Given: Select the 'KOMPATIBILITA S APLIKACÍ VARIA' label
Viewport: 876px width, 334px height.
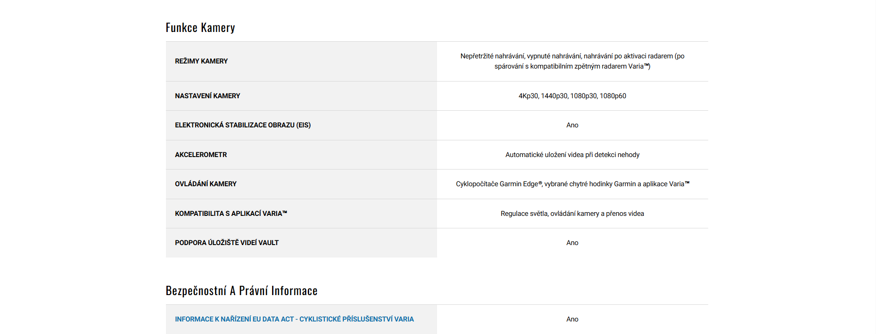Looking at the screenshot, I should pyautogui.click(x=231, y=214).
